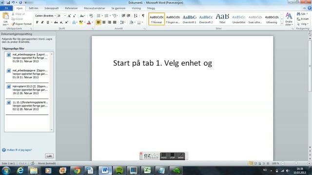The height and width of the screenshot is (175, 312).
Task: Click the shrink font icon
Action: point(75,16)
